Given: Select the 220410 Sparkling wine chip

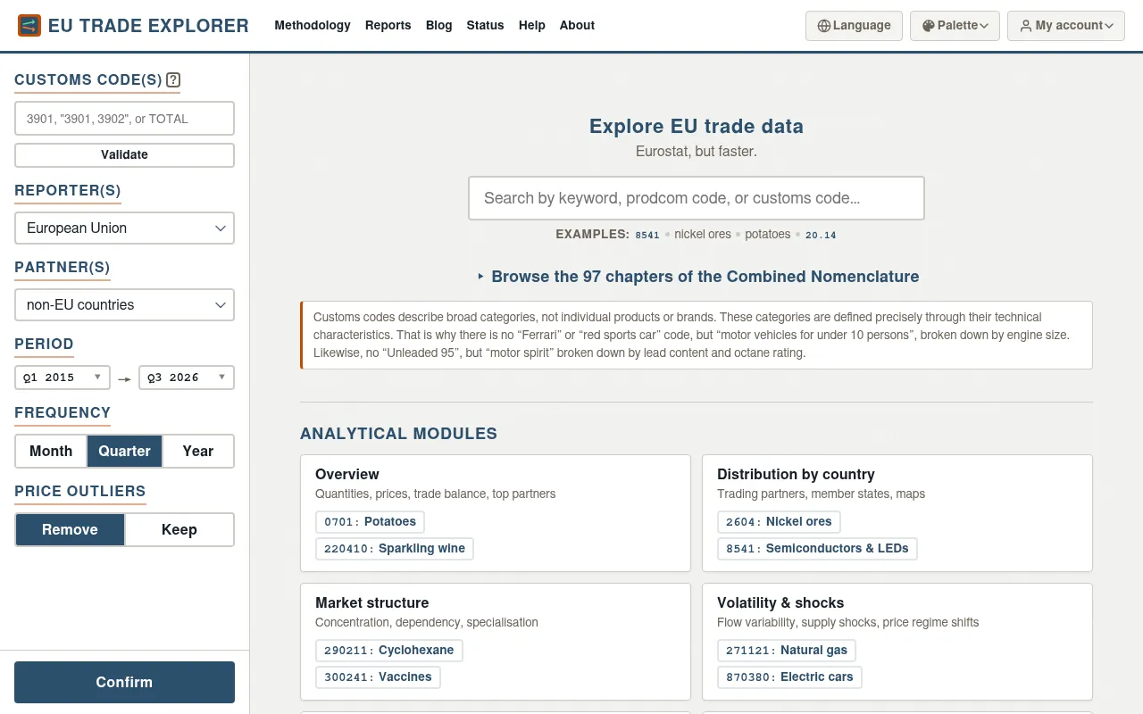Looking at the screenshot, I should [395, 549].
